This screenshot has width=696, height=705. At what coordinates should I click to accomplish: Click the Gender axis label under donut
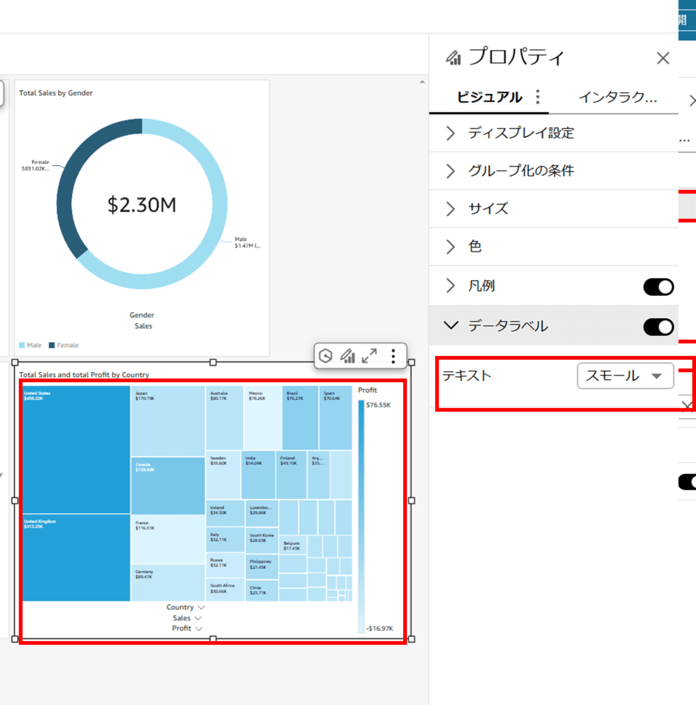(x=142, y=315)
